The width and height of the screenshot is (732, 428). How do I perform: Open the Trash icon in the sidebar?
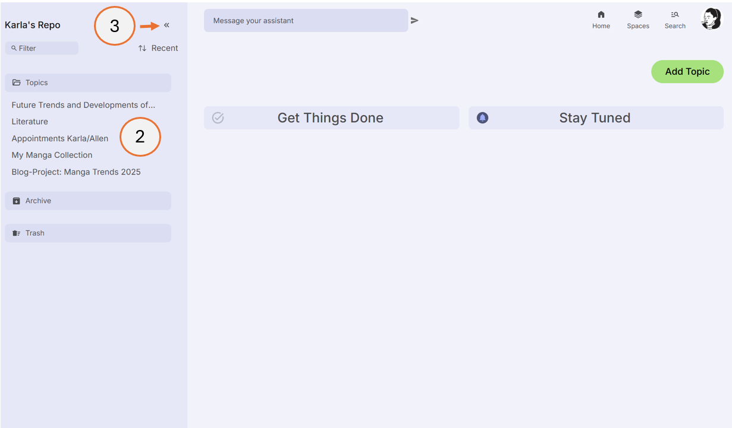coord(16,233)
